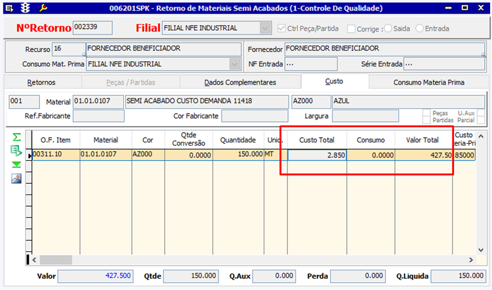Click the Consumo column header
This screenshot has height=290, width=492.
point(371,140)
